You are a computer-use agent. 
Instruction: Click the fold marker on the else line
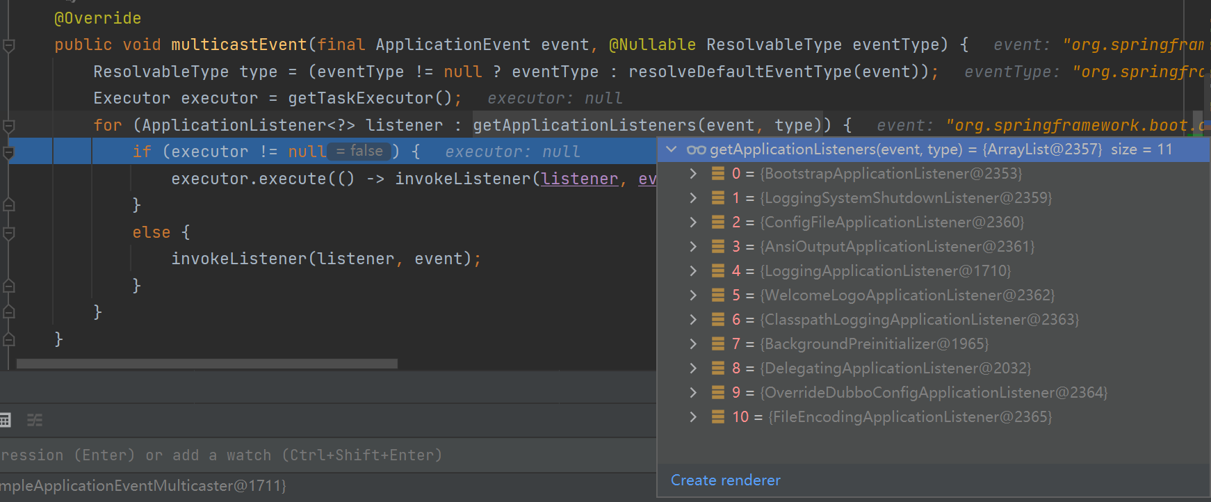click(9, 233)
